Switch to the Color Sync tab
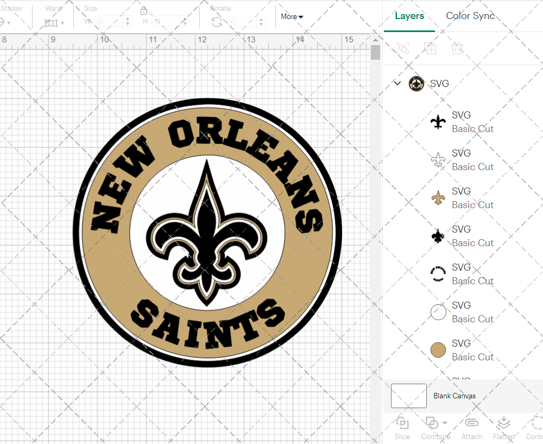Viewport: 543px width, 444px height. click(470, 16)
